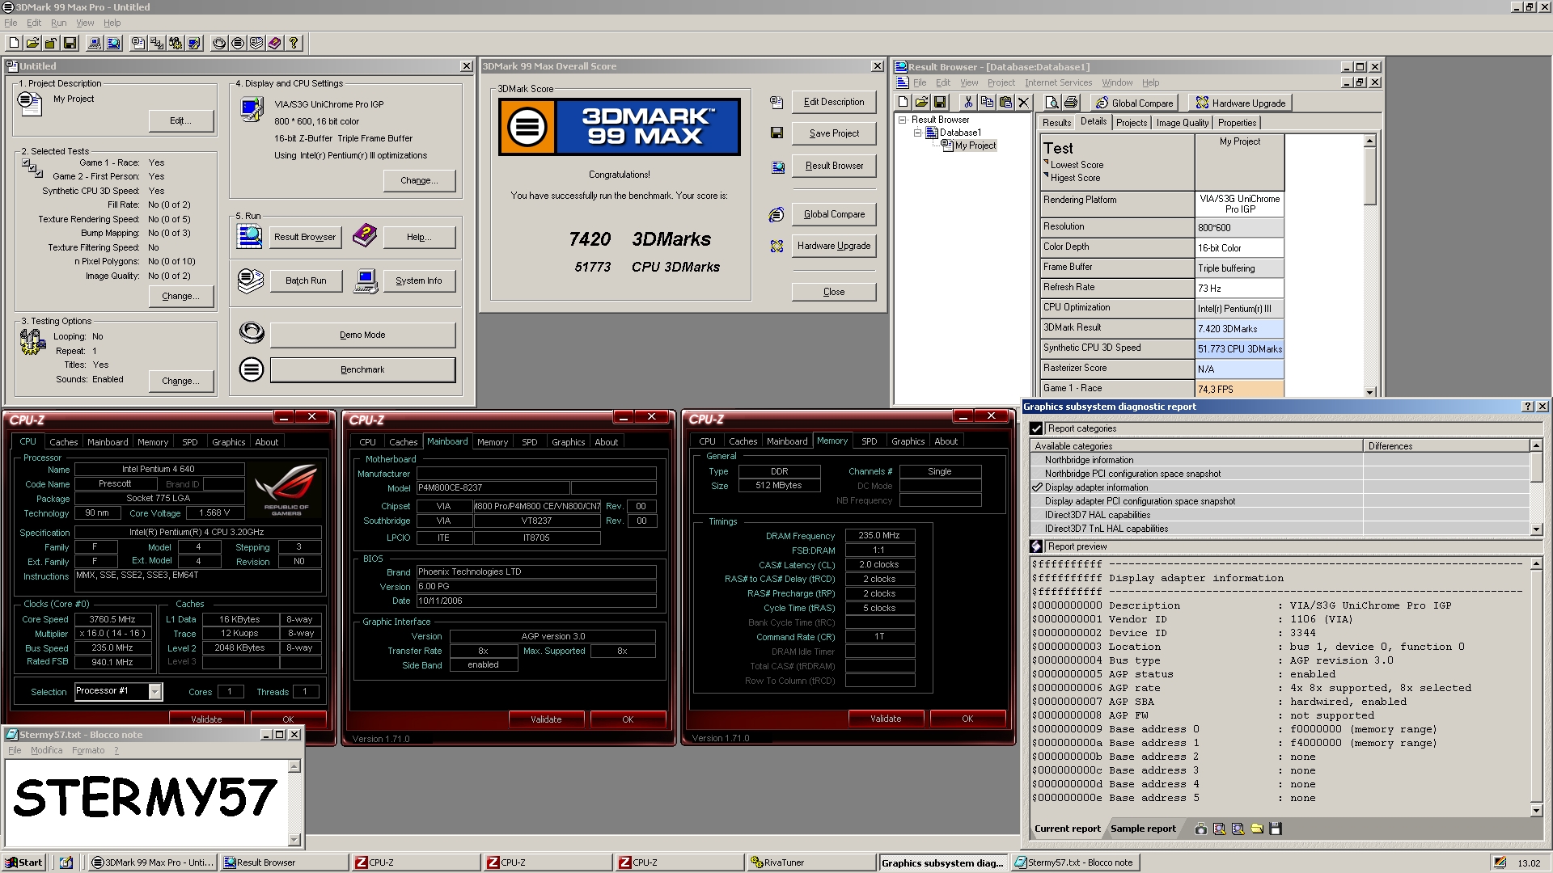Click the Copy icon in Result Browser toolbar
The height and width of the screenshot is (873, 1553).
tap(986, 103)
